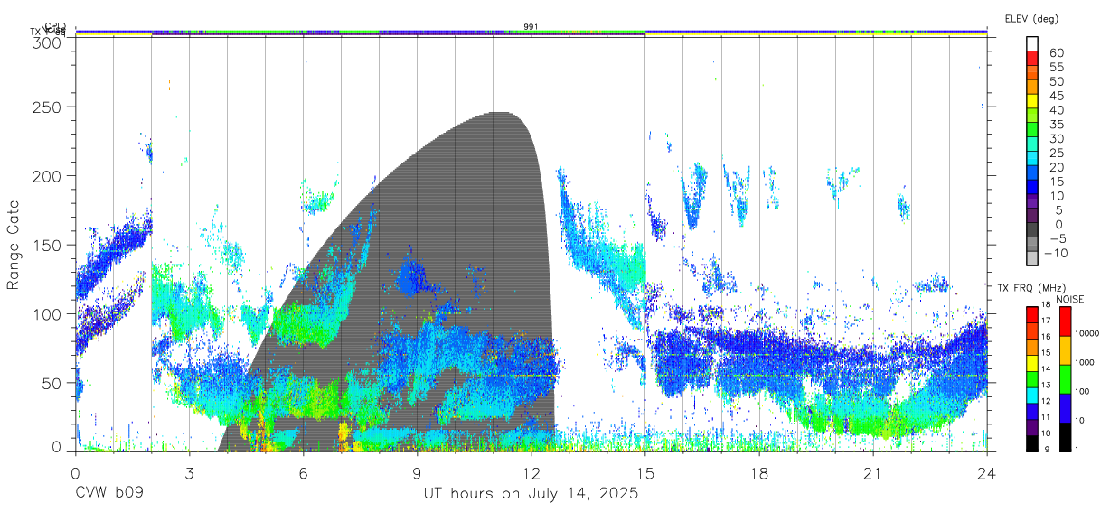
Task: Click the 991 CPID value above the plot
Action: coord(531,27)
